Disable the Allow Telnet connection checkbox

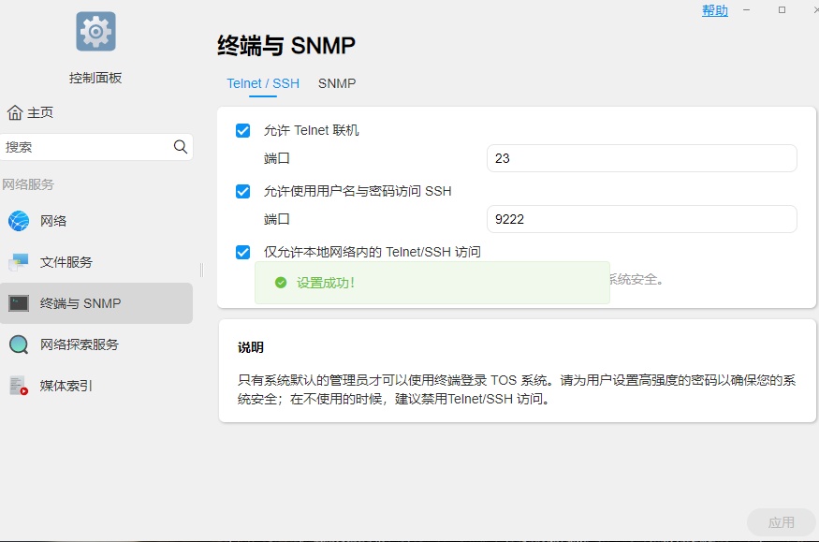[242, 130]
